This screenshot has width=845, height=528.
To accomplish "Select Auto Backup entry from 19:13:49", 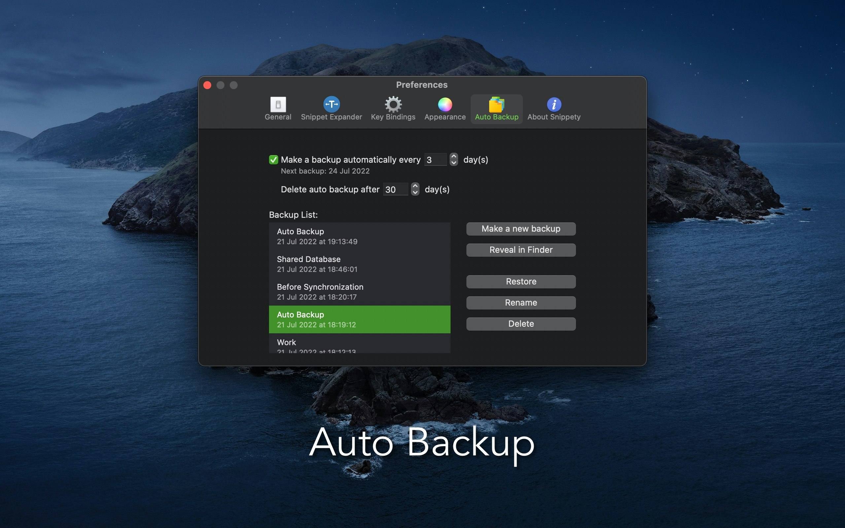I will pyautogui.click(x=359, y=236).
